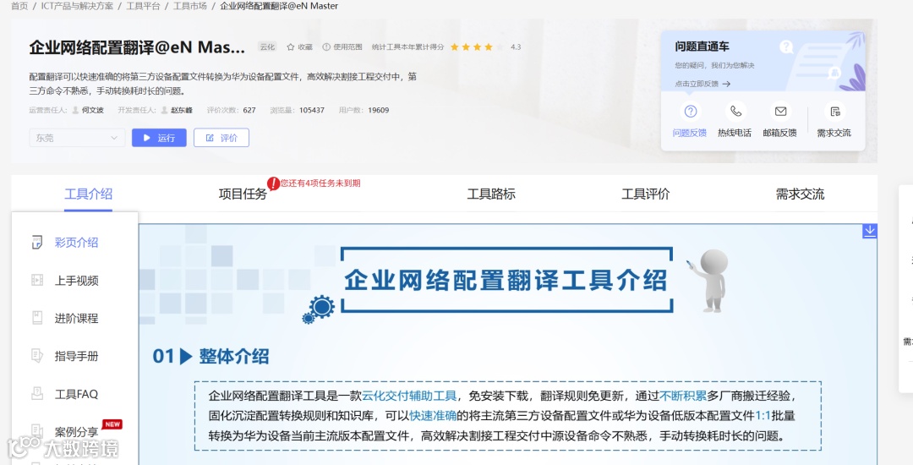
Task: Click the 热线电话 phone icon
Action: pyautogui.click(x=736, y=111)
